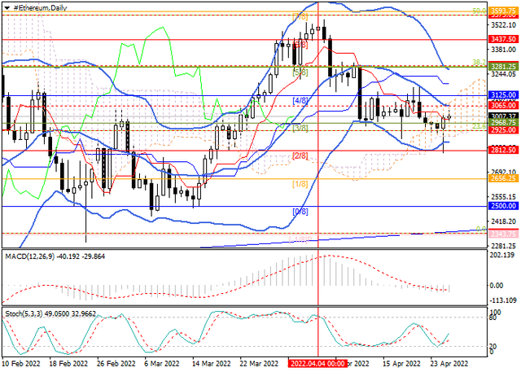The image size is (521, 372).
Task: Click the [2/8] Murrey level label
Action: pyautogui.click(x=300, y=155)
